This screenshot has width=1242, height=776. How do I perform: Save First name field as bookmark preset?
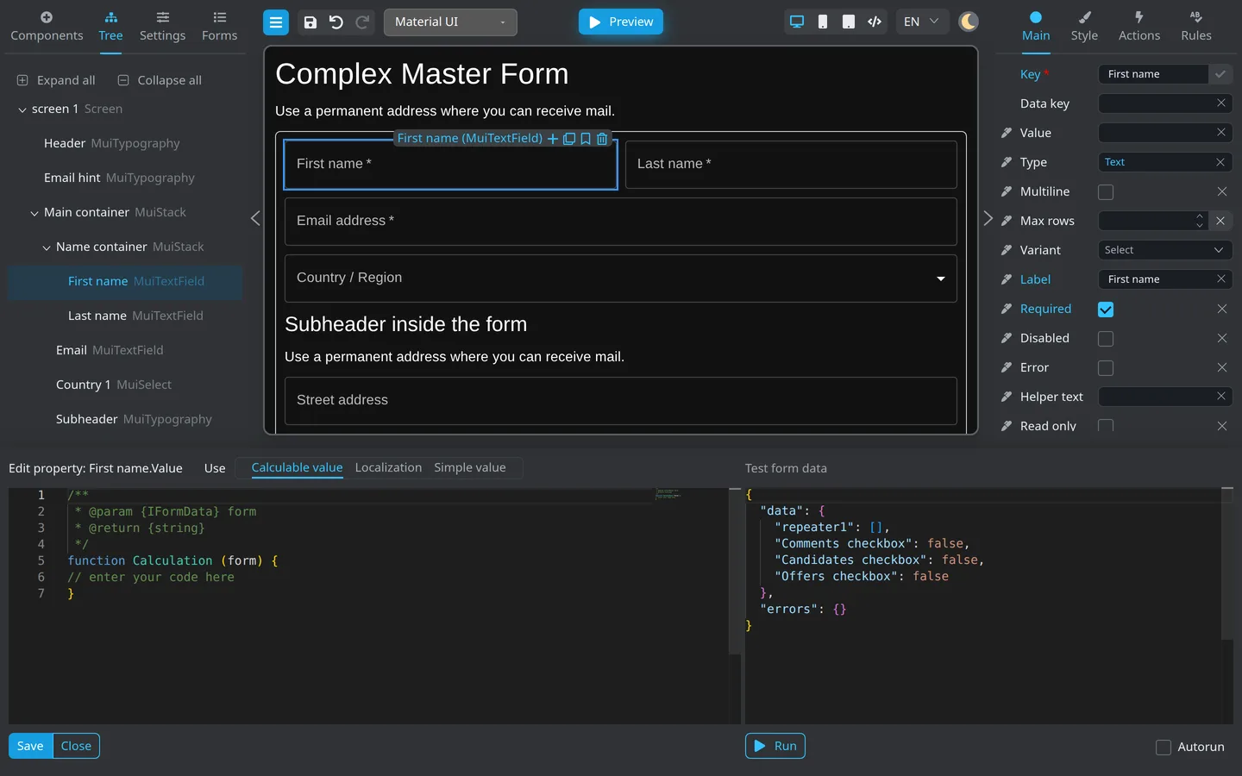coord(586,139)
